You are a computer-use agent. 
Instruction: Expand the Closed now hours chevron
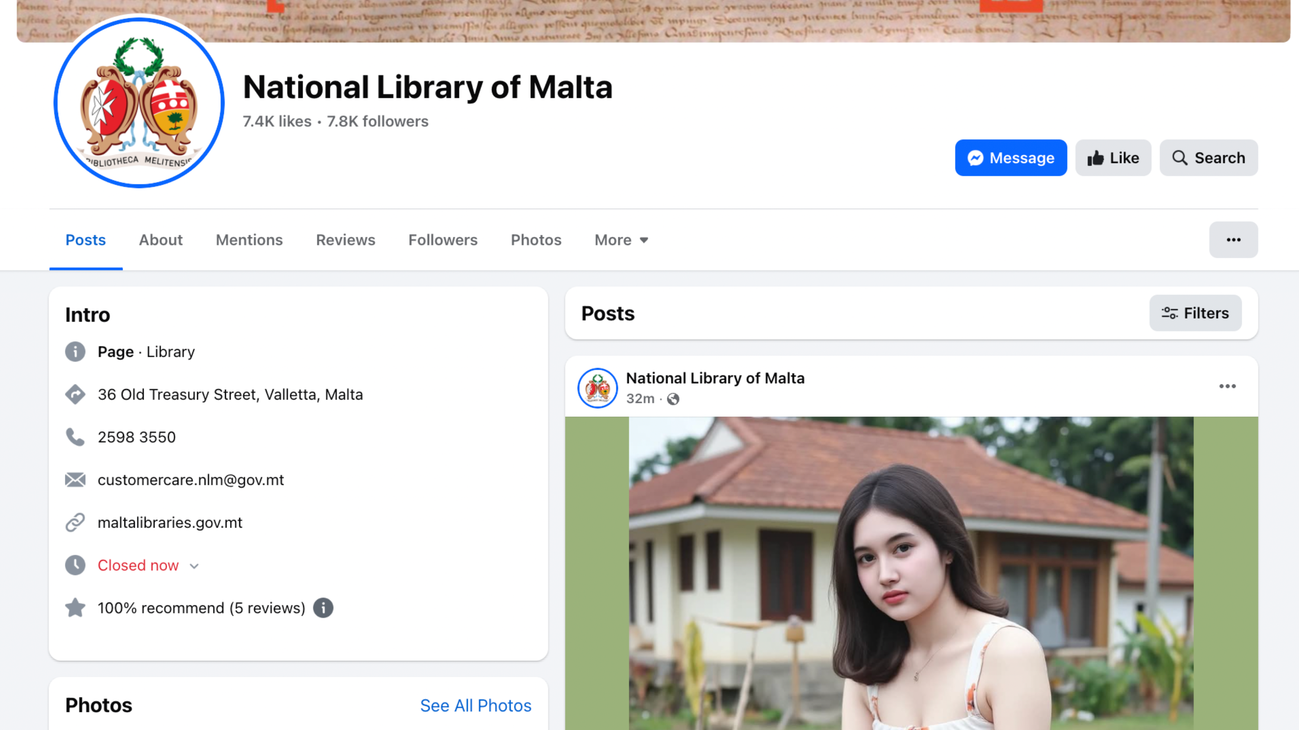pos(194,566)
